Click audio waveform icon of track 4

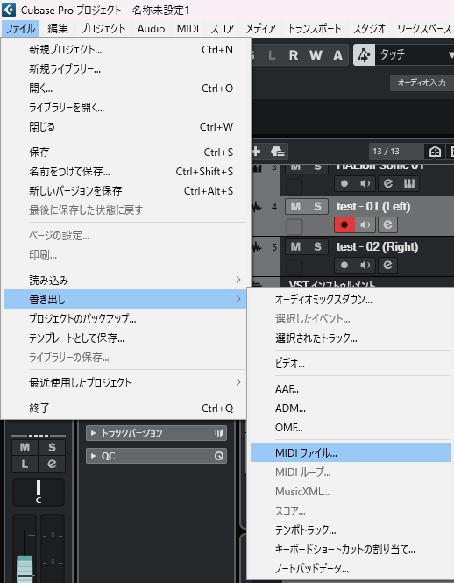click(x=257, y=207)
